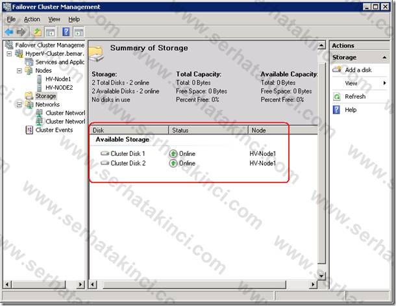This screenshot has width=396, height=306.
Task: Toggle the Show/Hide Action Pane icon
Action: coord(79,32)
